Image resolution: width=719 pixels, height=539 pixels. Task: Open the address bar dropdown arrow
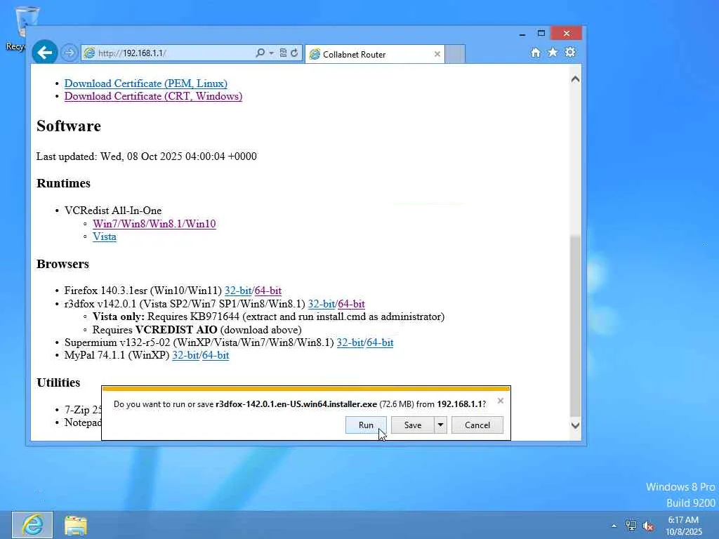click(x=272, y=53)
